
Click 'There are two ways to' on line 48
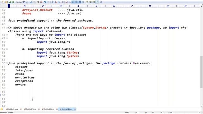coord(34,35)
